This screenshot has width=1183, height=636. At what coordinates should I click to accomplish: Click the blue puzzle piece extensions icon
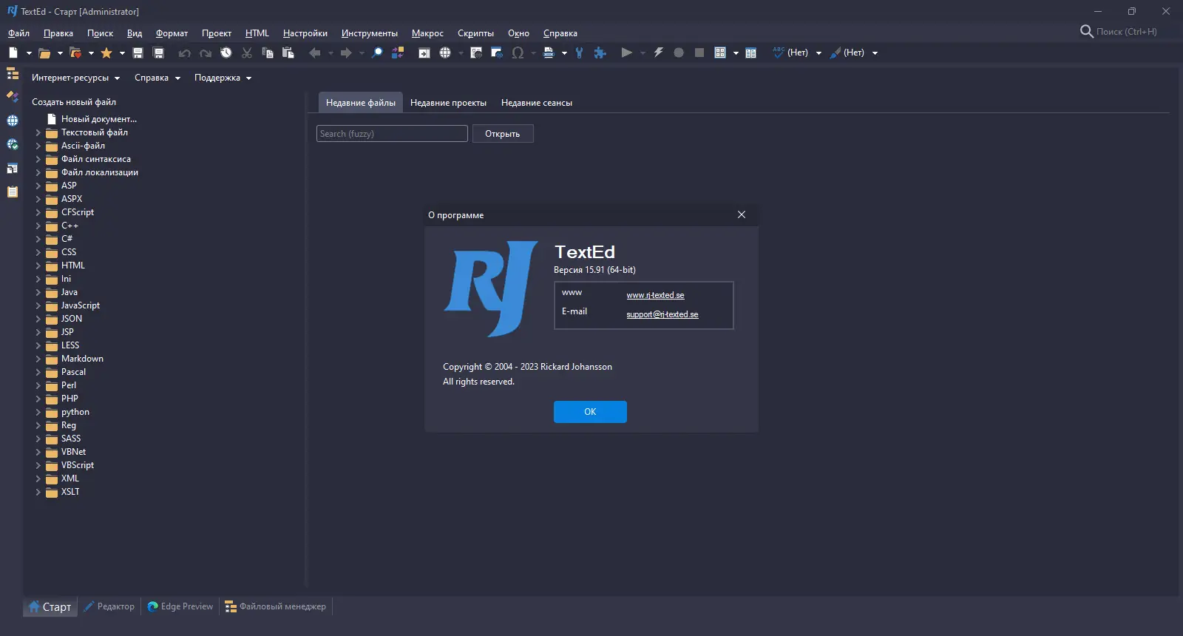tap(600, 53)
